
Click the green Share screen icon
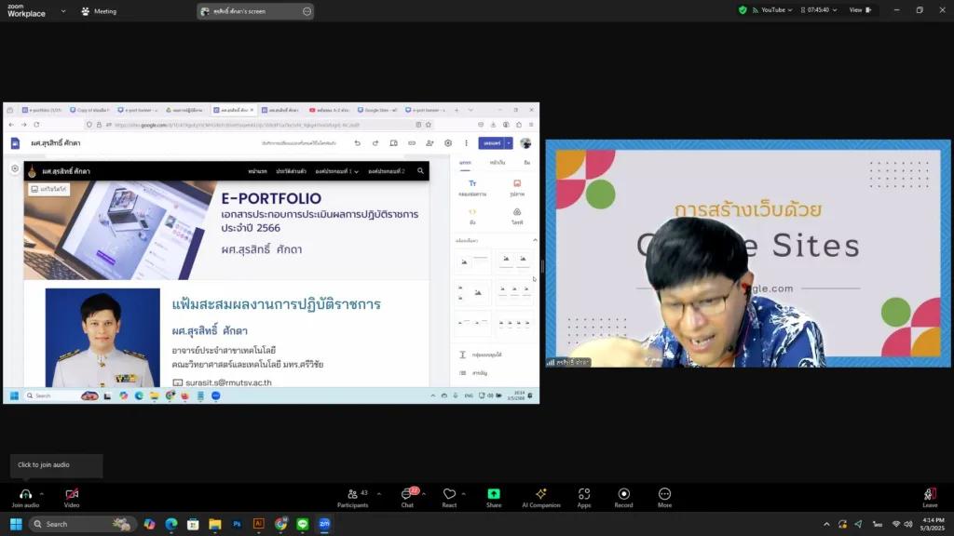click(x=494, y=494)
